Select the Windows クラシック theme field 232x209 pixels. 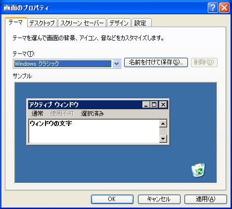coord(67,64)
